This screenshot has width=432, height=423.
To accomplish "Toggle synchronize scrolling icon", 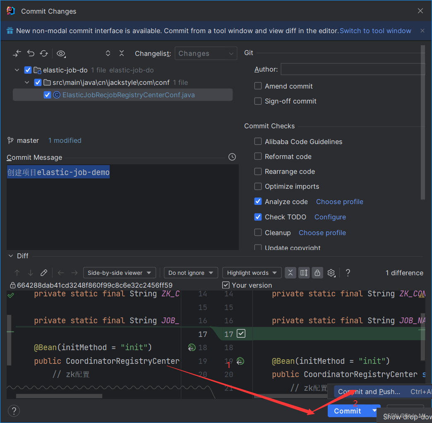I will pos(304,273).
